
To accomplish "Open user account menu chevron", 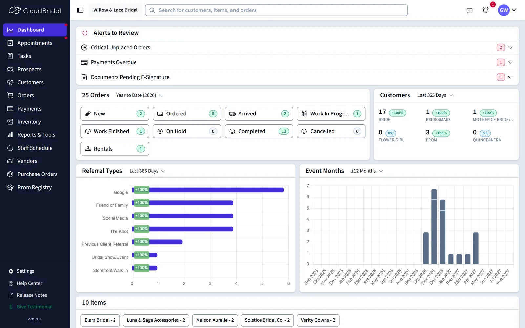I will point(514,10).
